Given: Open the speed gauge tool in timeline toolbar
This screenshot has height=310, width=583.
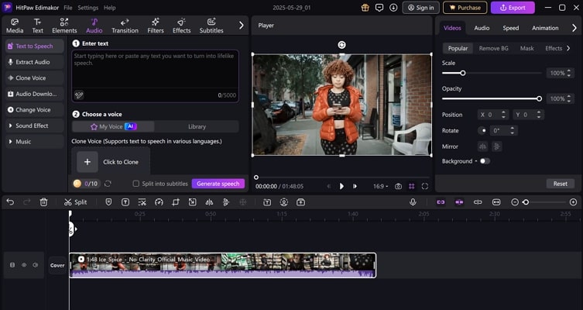Looking at the screenshot, I should pyautogui.click(x=159, y=202).
